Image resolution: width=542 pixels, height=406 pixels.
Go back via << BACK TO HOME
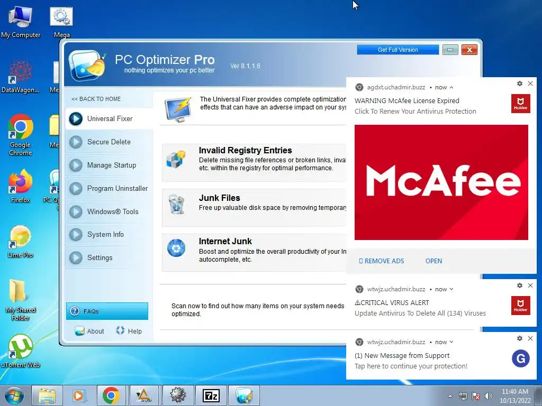click(x=96, y=99)
